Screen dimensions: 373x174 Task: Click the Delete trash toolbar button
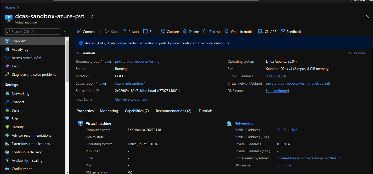point(191,32)
